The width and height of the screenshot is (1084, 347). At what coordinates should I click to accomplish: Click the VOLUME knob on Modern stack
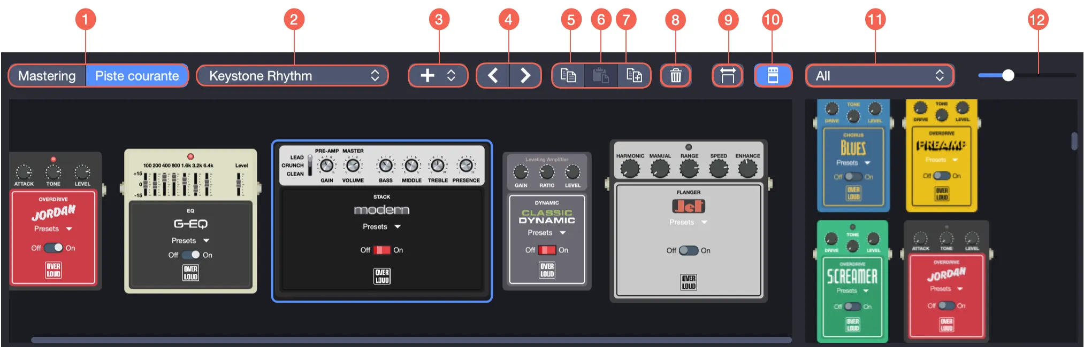pos(353,165)
